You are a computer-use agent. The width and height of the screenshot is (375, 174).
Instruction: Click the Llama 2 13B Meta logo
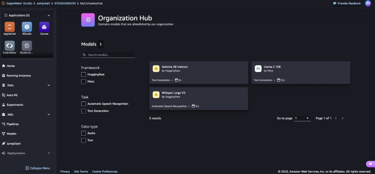258,69
